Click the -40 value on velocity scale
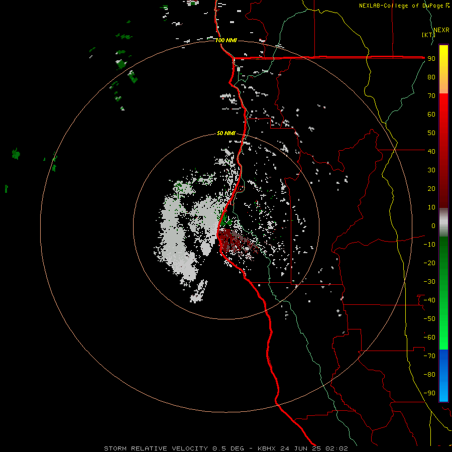This screenshot has height=452, width=452. point(429,300)
